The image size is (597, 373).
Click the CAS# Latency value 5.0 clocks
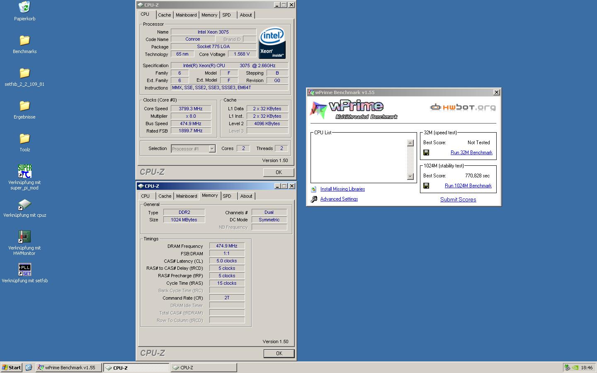pyautogui.click(x=227, y=261)
